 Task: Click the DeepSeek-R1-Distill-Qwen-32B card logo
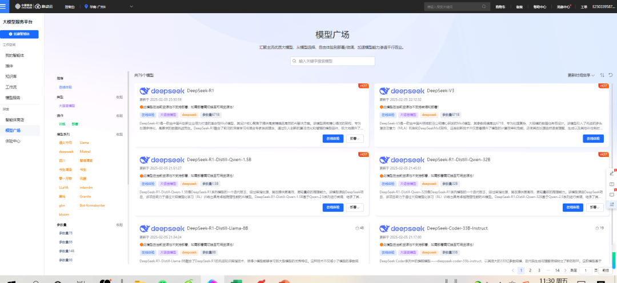click(x=402, y=160)
